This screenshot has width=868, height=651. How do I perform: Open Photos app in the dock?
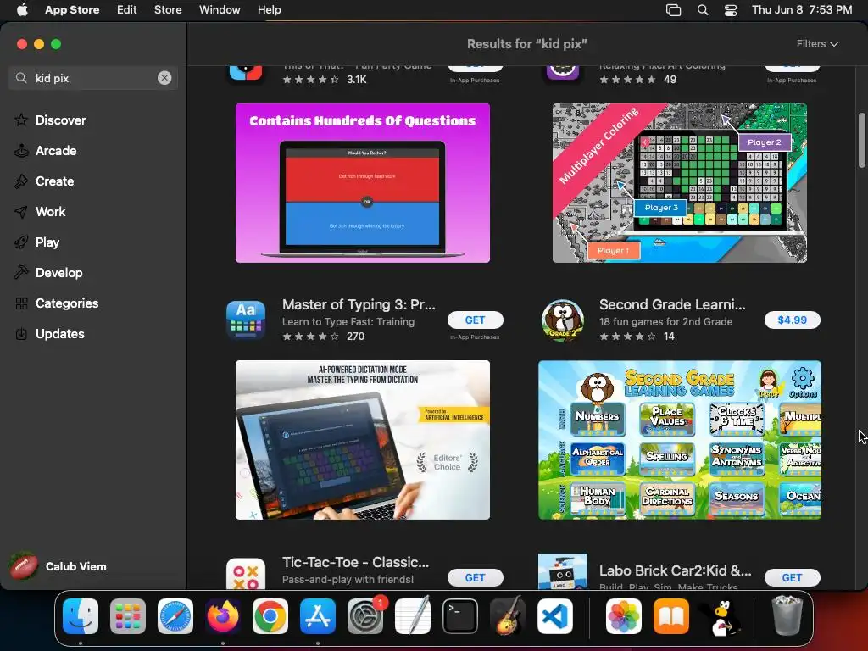[624, 616]
